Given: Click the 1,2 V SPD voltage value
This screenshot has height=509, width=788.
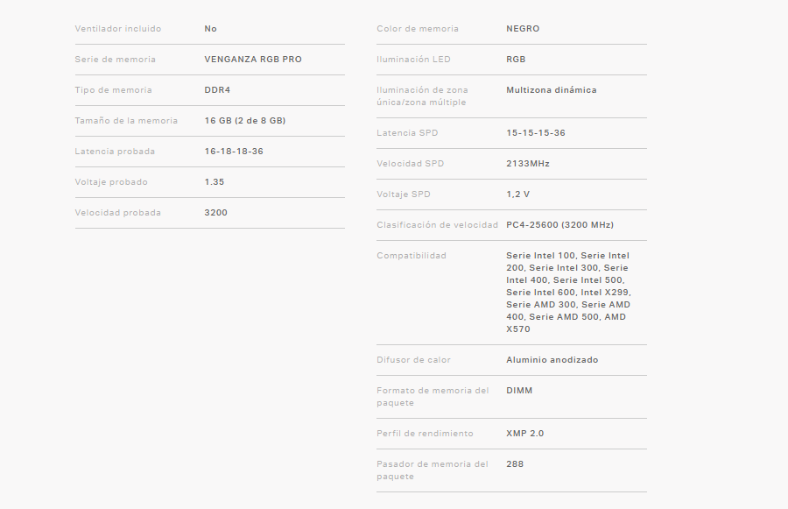Looking at the screenshot, I should [x=517, y=194].
